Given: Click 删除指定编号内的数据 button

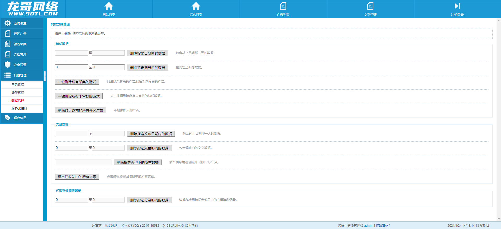Looking at the screenshot, I should pyautogui.click(x=148, y=68).
